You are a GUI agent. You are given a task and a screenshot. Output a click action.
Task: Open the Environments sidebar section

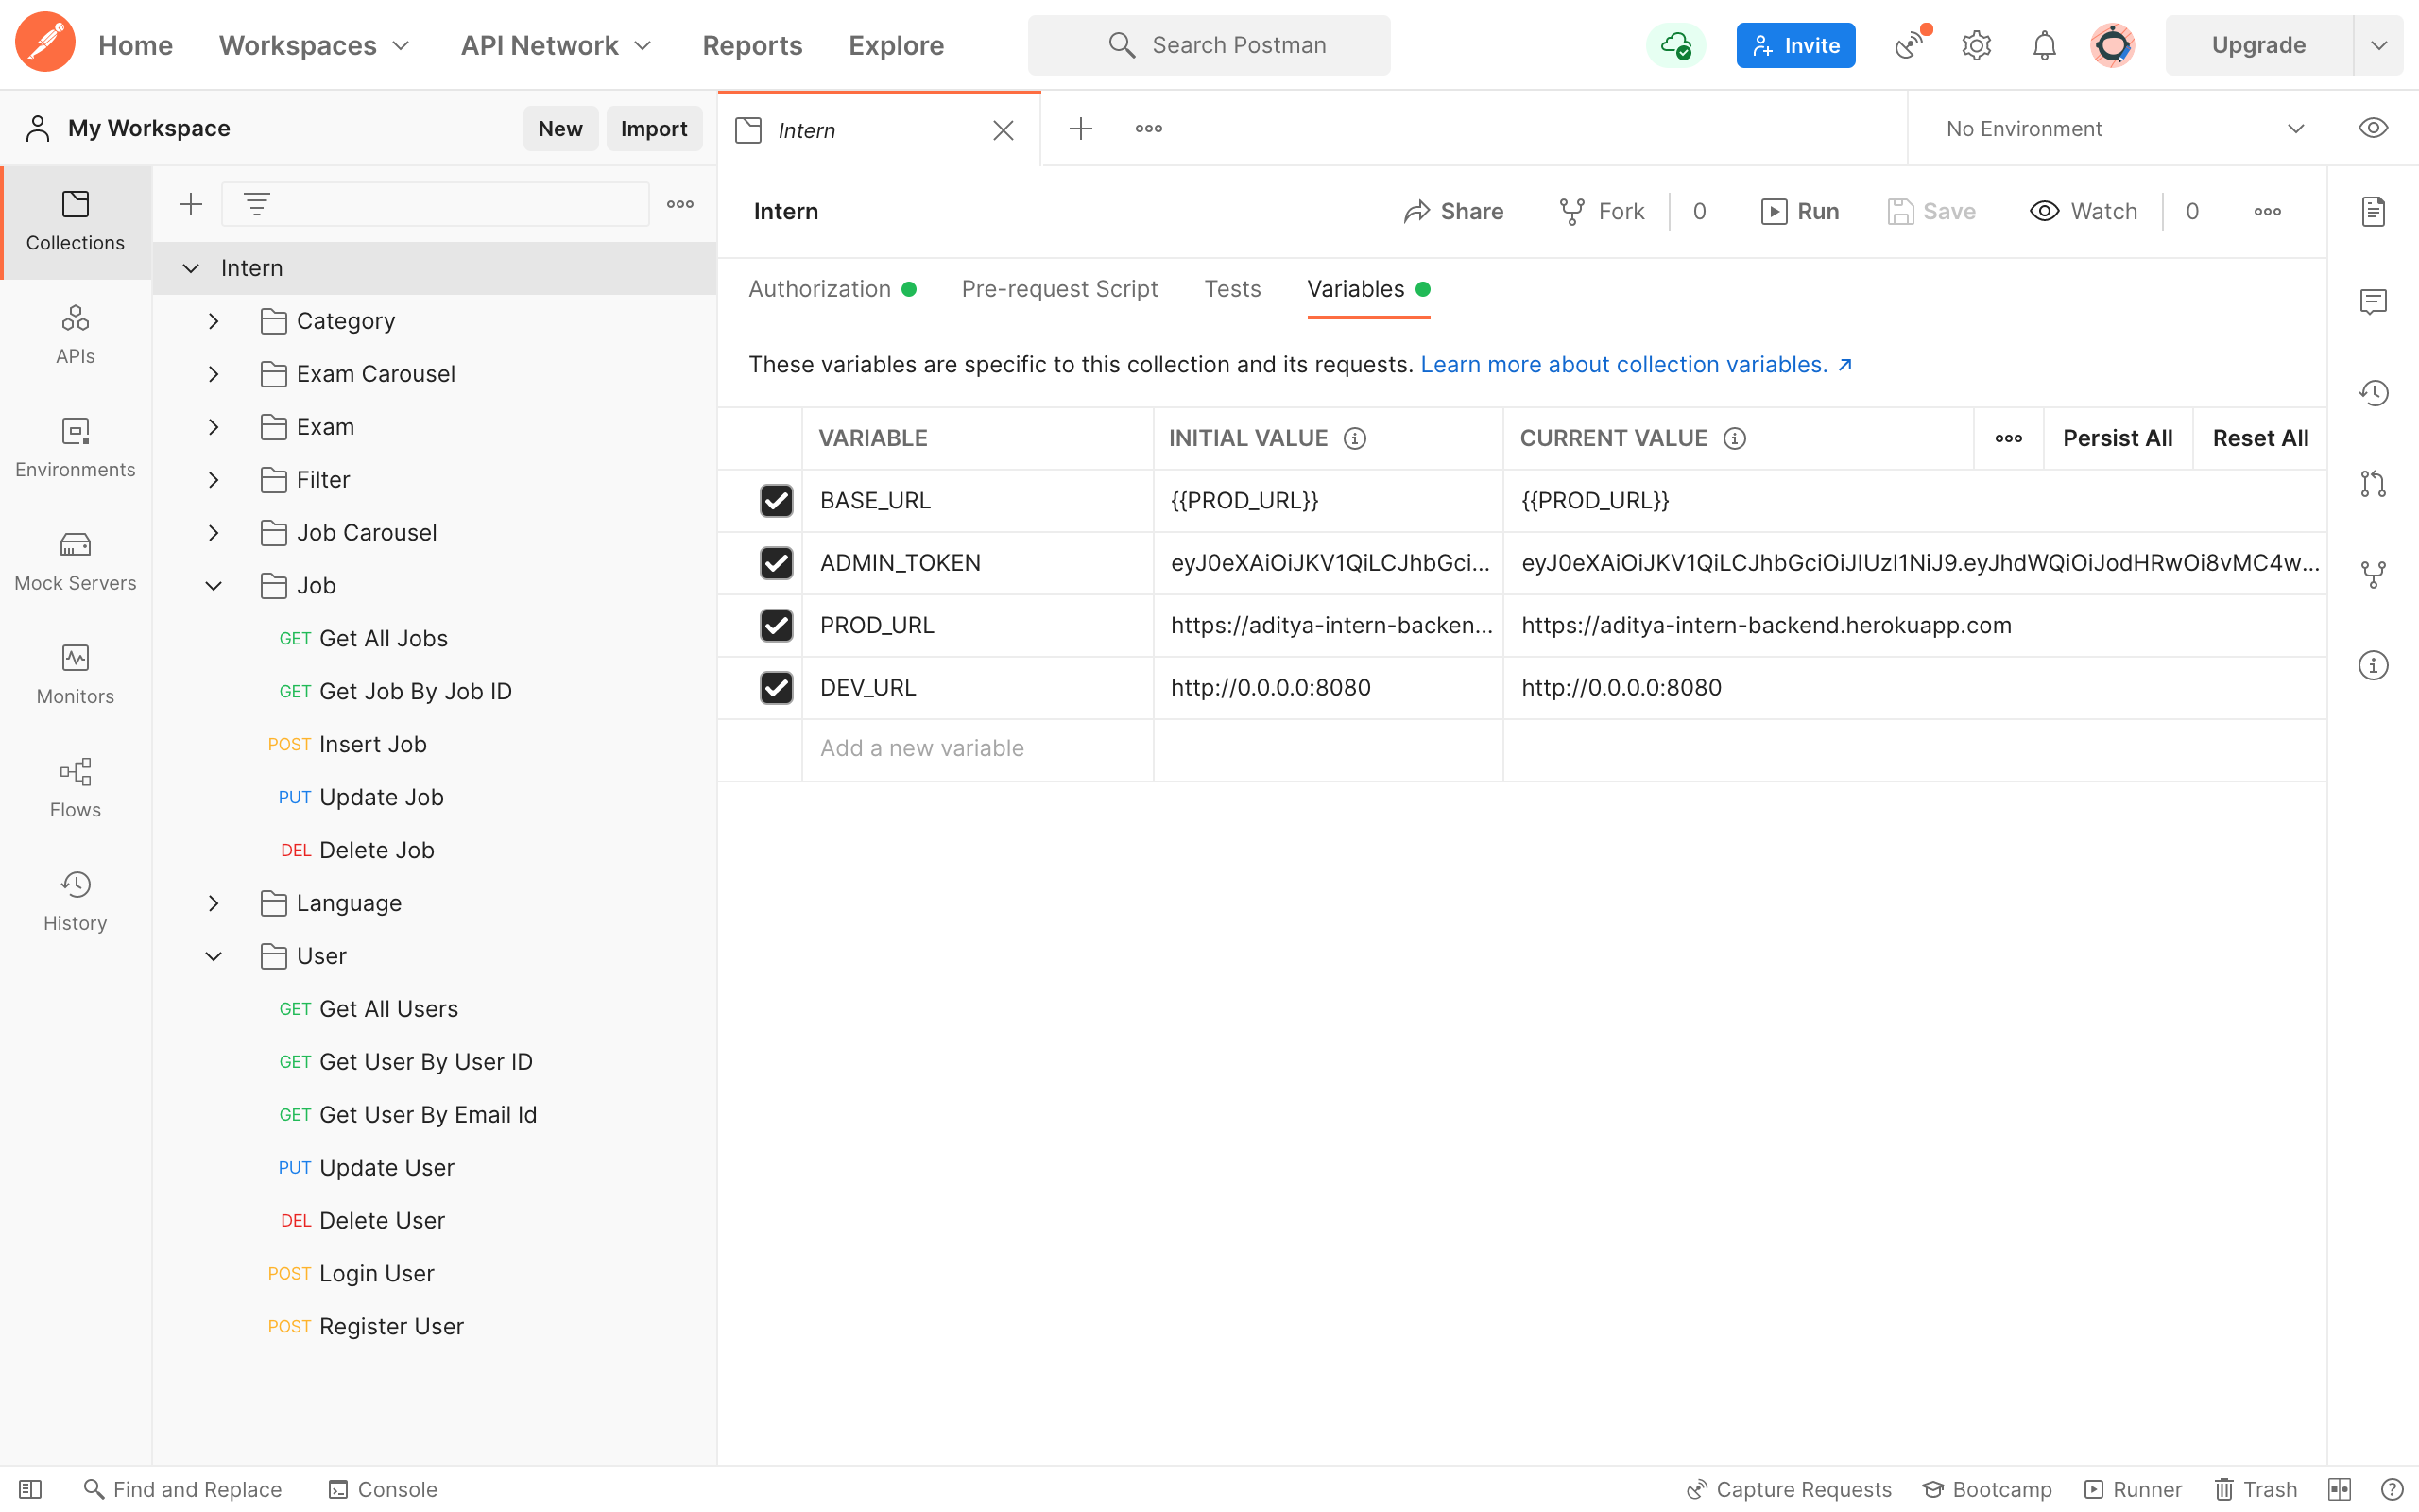(75, 447)
